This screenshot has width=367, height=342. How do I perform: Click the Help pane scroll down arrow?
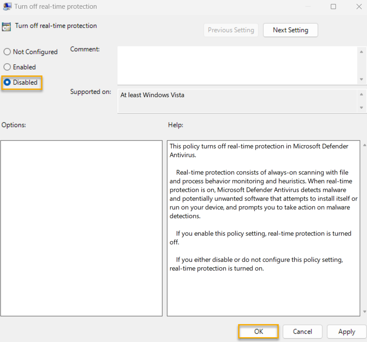(364, 312)
